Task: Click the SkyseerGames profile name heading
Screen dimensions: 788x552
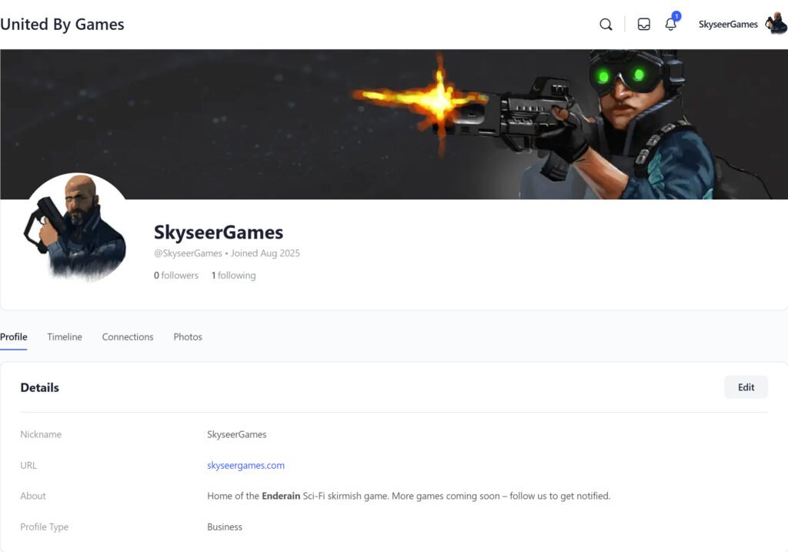Action: click(x=219, y=233)
